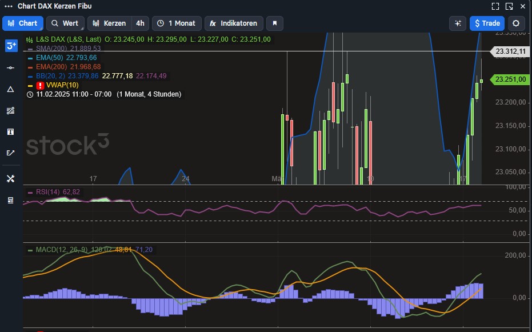
Task: Select the stock3 logo icon in the sidebar
Action: [x=10, y=45]
